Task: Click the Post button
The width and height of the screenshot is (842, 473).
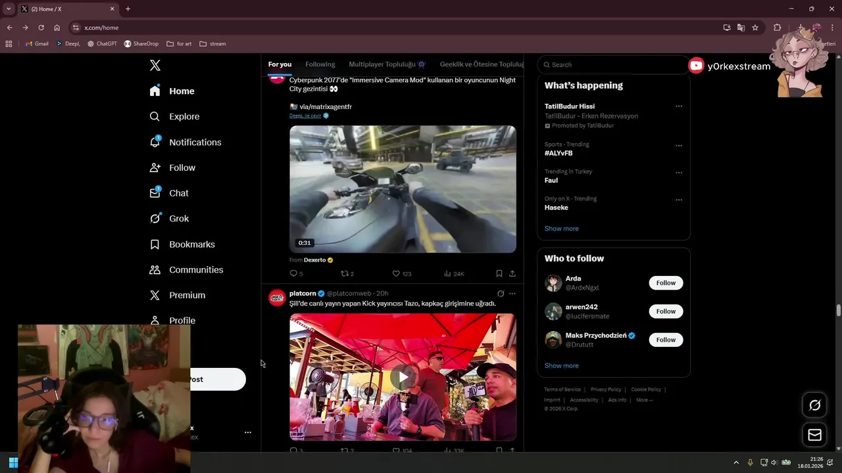Action: coord(218,379)
